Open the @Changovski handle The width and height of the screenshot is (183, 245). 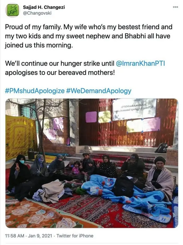37,13
